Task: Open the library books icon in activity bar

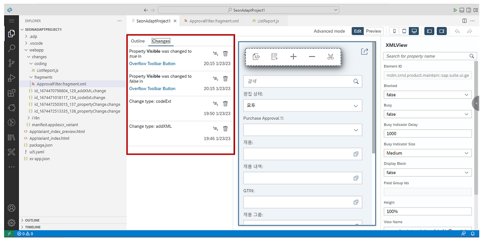Action: click(11, 137)
